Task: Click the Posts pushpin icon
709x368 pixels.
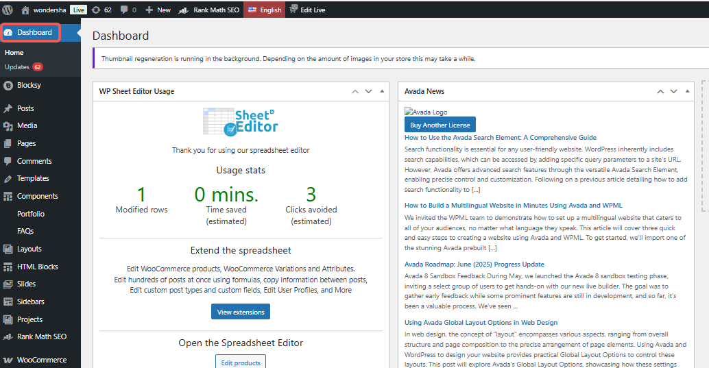Action: tap(8, 108)
